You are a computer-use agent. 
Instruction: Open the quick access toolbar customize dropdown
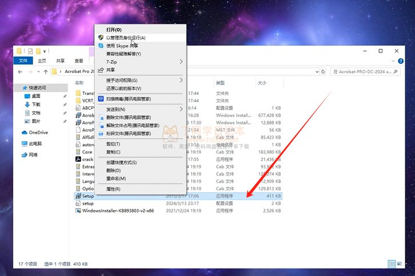pos(45,51)
